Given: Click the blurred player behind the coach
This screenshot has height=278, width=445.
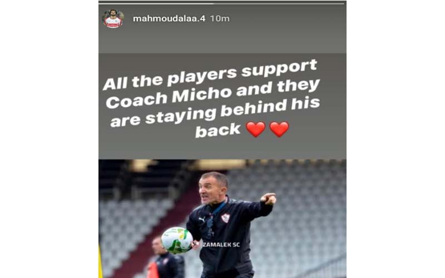Looking at the screenshot, I should (167, 257).
